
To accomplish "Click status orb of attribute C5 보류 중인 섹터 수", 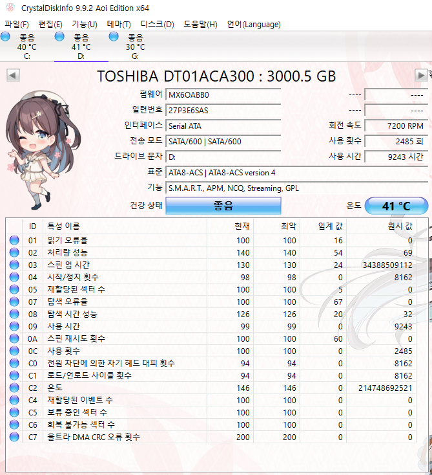I will 14,412.
